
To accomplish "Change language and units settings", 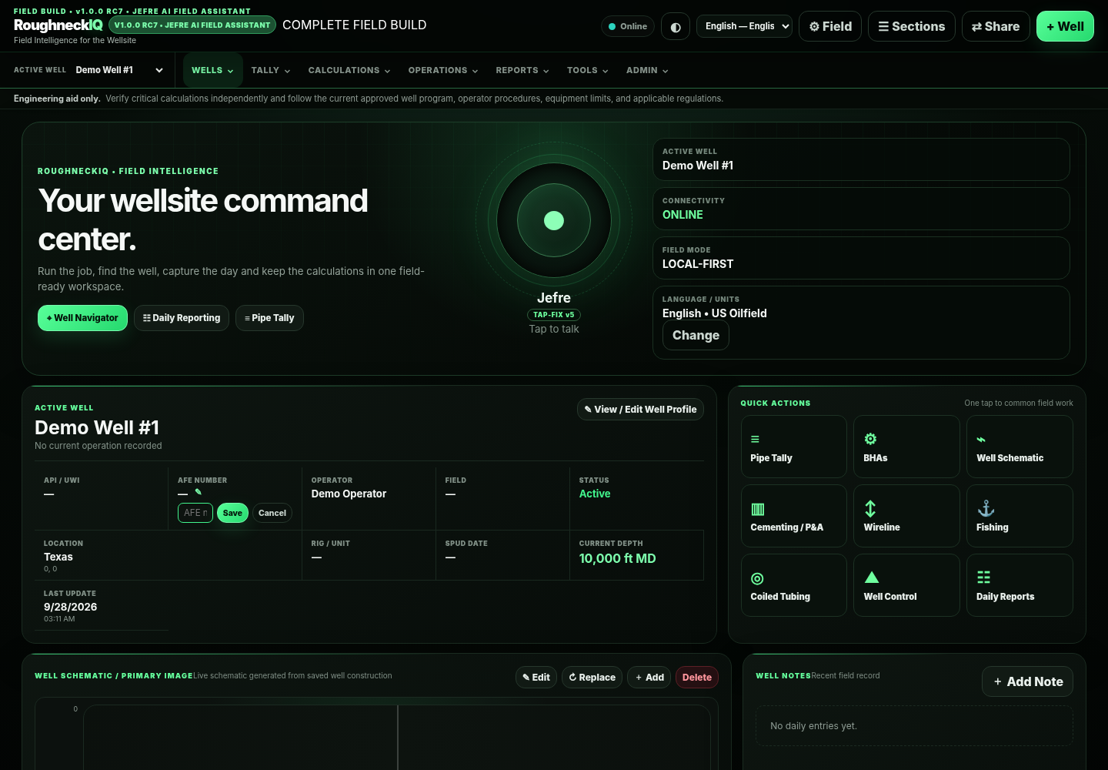I will click(x=696, y=336).
